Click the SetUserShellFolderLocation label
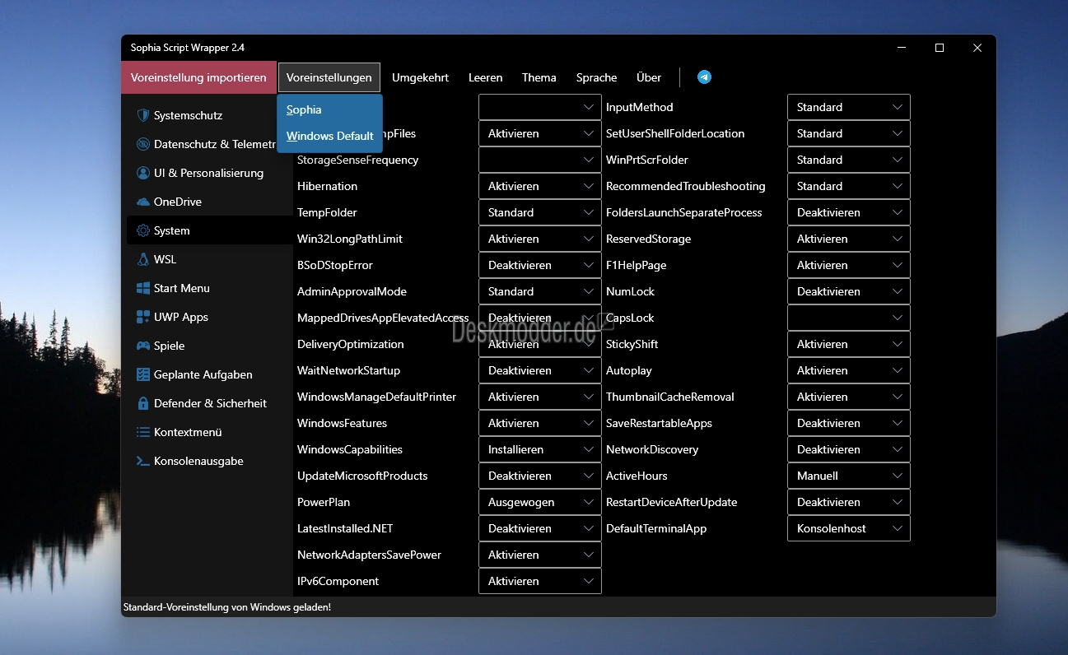Screen dimensions: 1068x655 [675, 133]
